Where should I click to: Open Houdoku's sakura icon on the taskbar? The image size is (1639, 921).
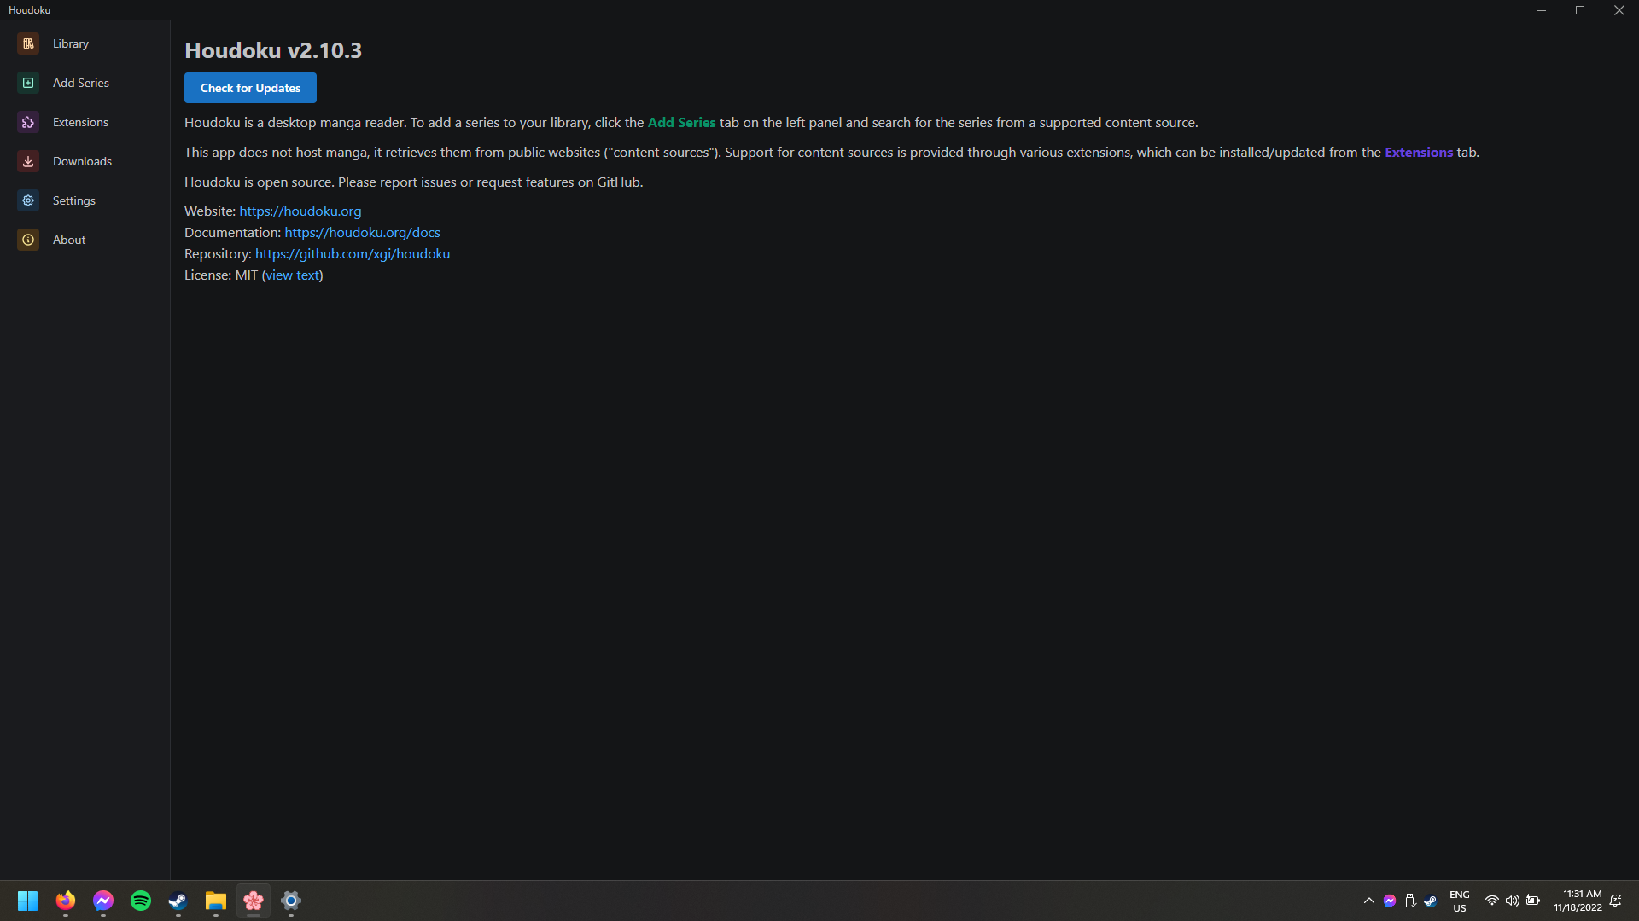point(253,901)
